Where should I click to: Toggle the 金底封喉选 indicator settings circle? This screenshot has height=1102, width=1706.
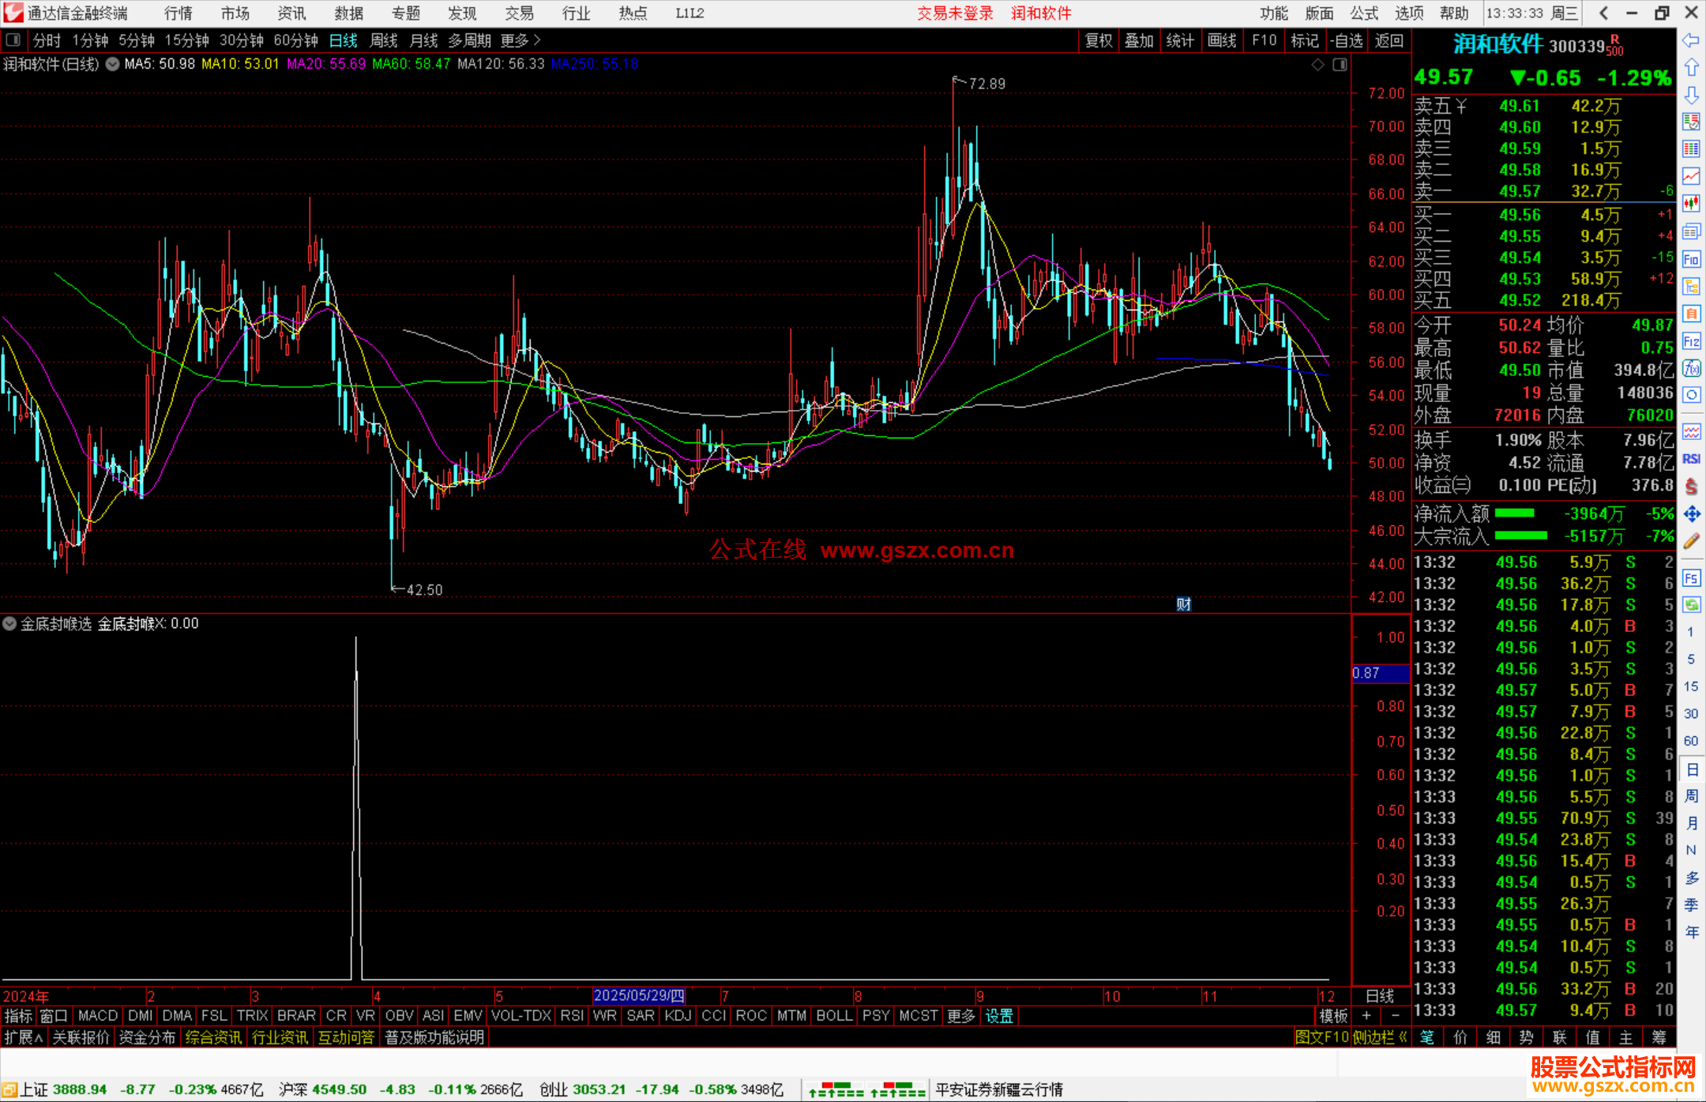[9, 623]
